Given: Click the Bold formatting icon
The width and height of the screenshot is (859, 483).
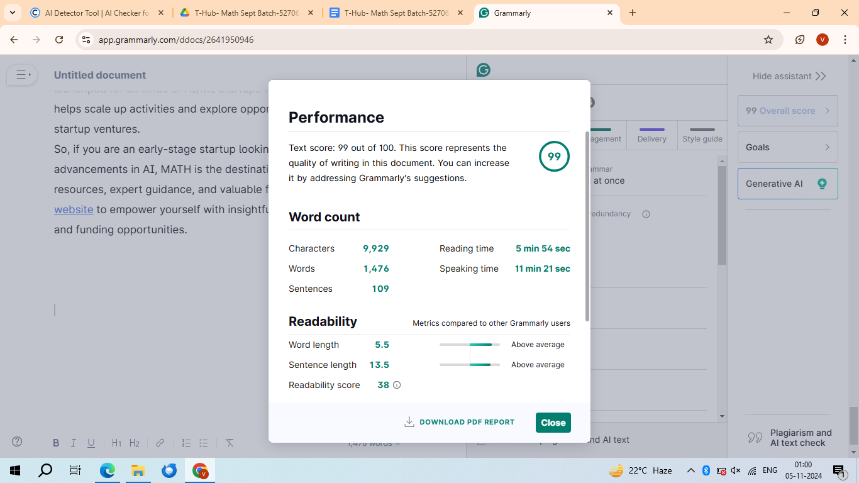Looking at the screenshot, I should point(56,443).
